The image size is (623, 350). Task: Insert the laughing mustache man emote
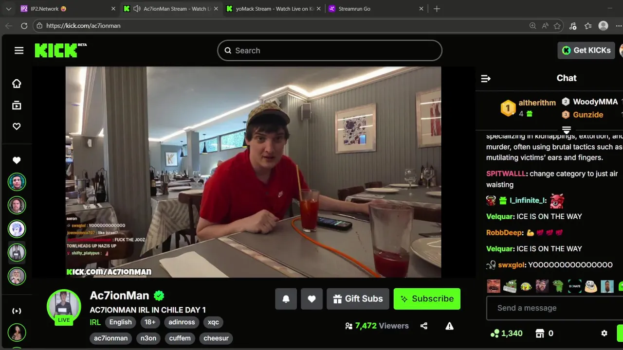click(x=494, y=286)
